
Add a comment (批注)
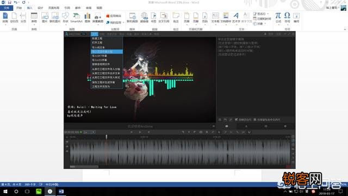click(176, 18)
